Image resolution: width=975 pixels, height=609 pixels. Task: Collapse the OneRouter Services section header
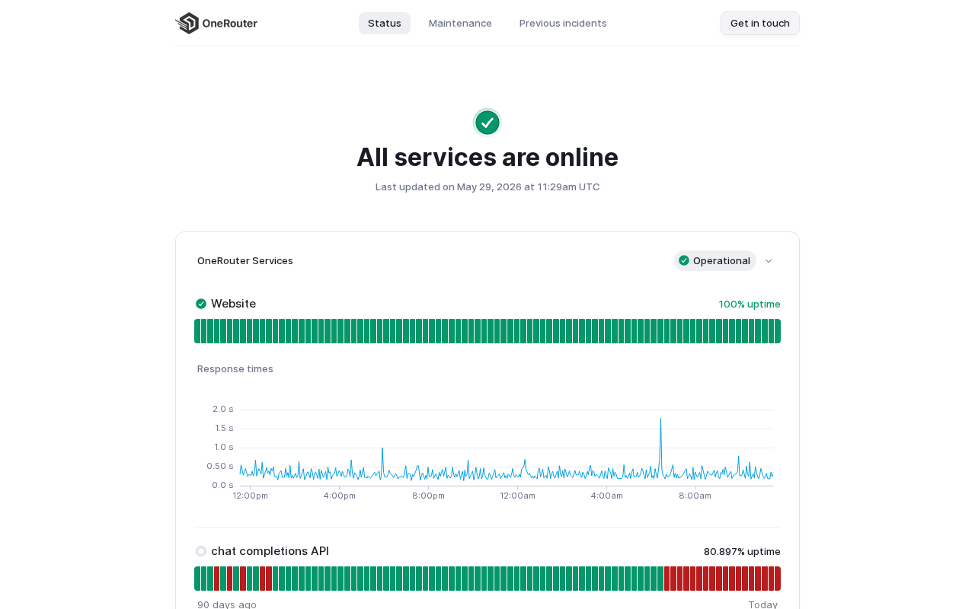487,260
